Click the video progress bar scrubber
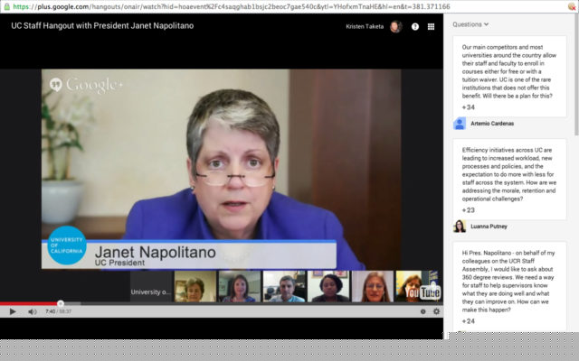579x361 pixels. pos(61,303)
